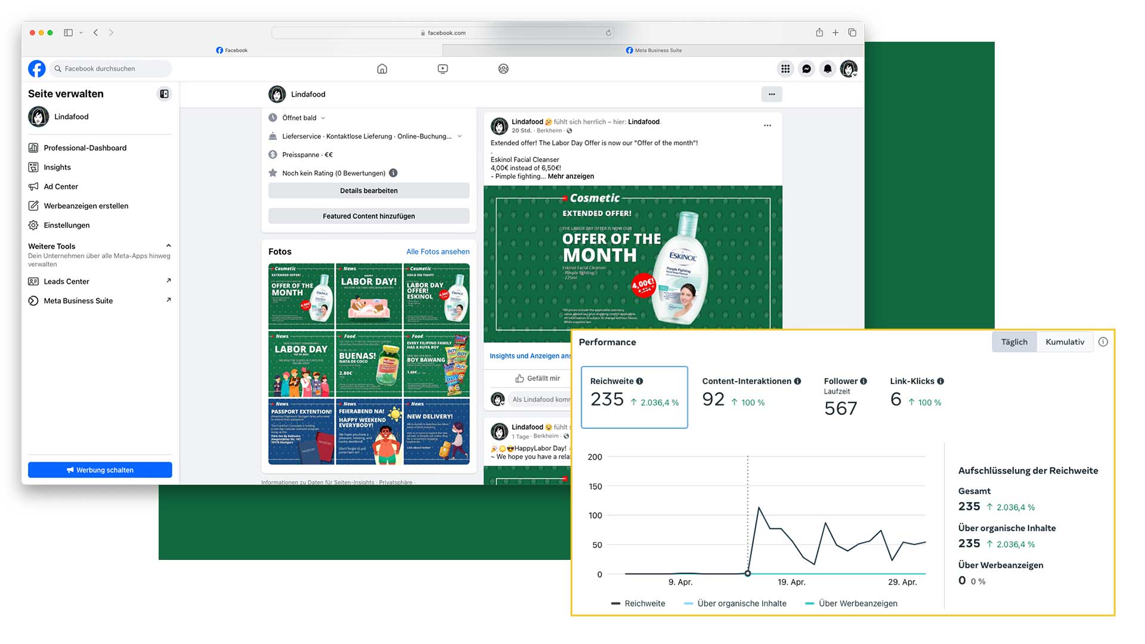Open the account profile avatar menu
This screenshot has height=644, width=1145.
click(x=849, y=69)
